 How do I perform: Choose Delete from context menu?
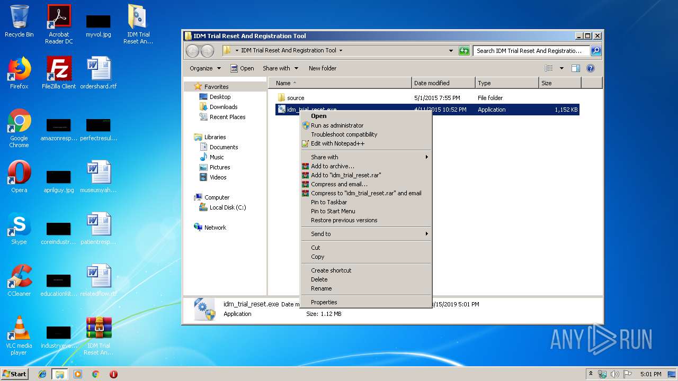[365, 279]
